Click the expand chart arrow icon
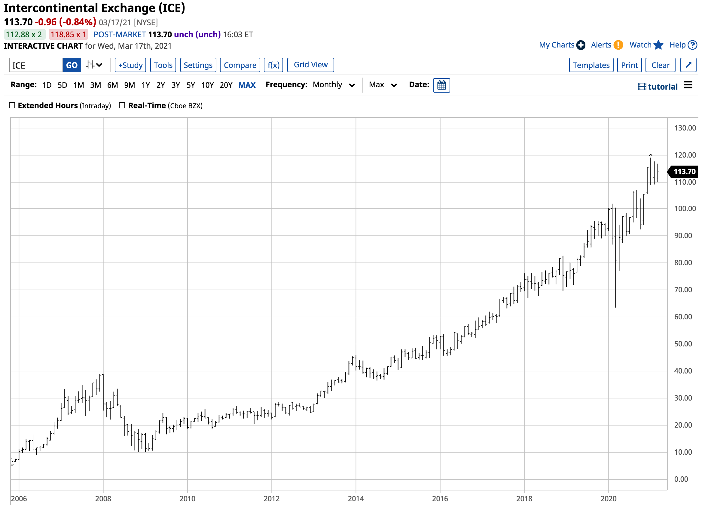This screenshot has height=510, width=711. click(x=688, y=65)
